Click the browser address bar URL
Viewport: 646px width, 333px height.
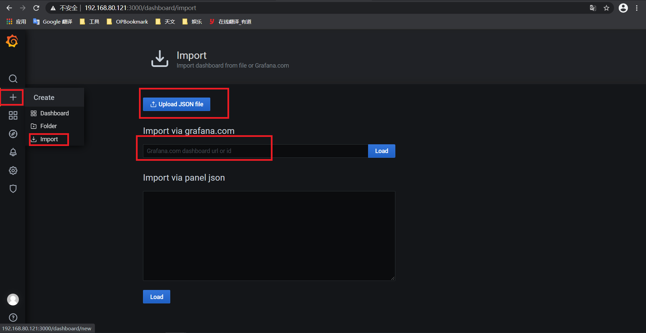click(140, 8)
